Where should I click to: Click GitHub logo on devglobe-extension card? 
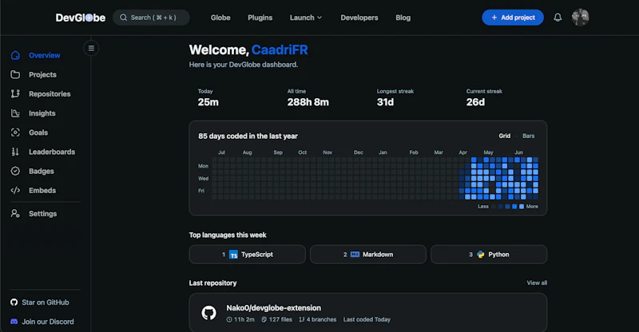point(209,313)
